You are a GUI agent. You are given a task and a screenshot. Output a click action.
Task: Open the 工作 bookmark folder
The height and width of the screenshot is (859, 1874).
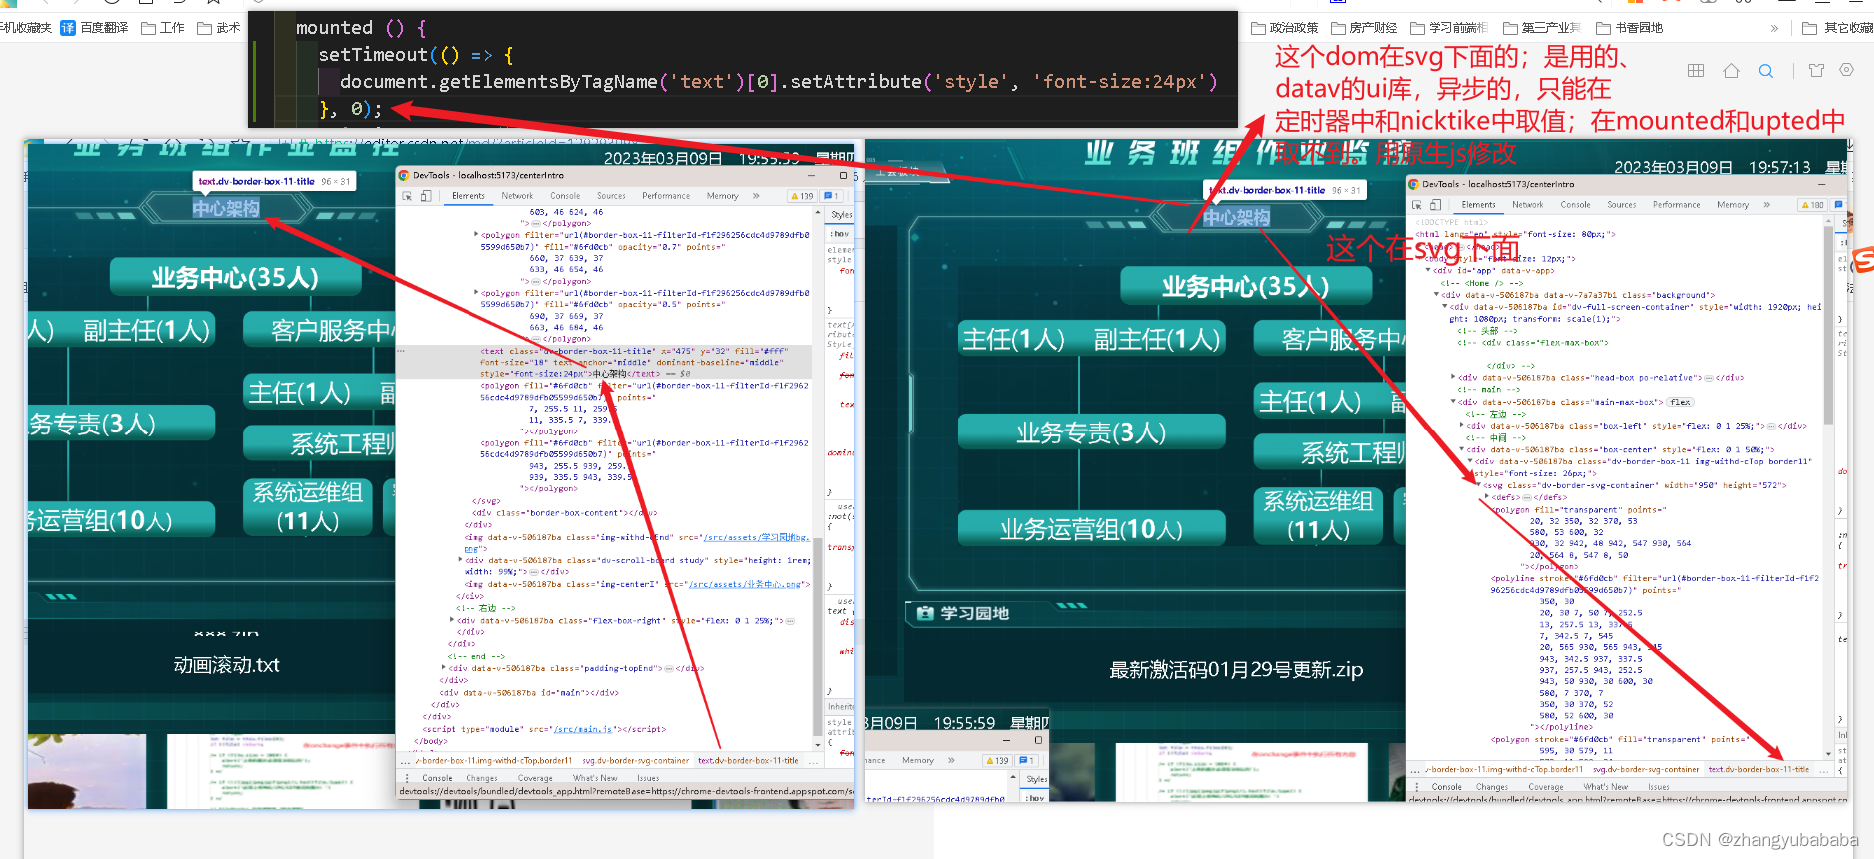pos(163,28)
